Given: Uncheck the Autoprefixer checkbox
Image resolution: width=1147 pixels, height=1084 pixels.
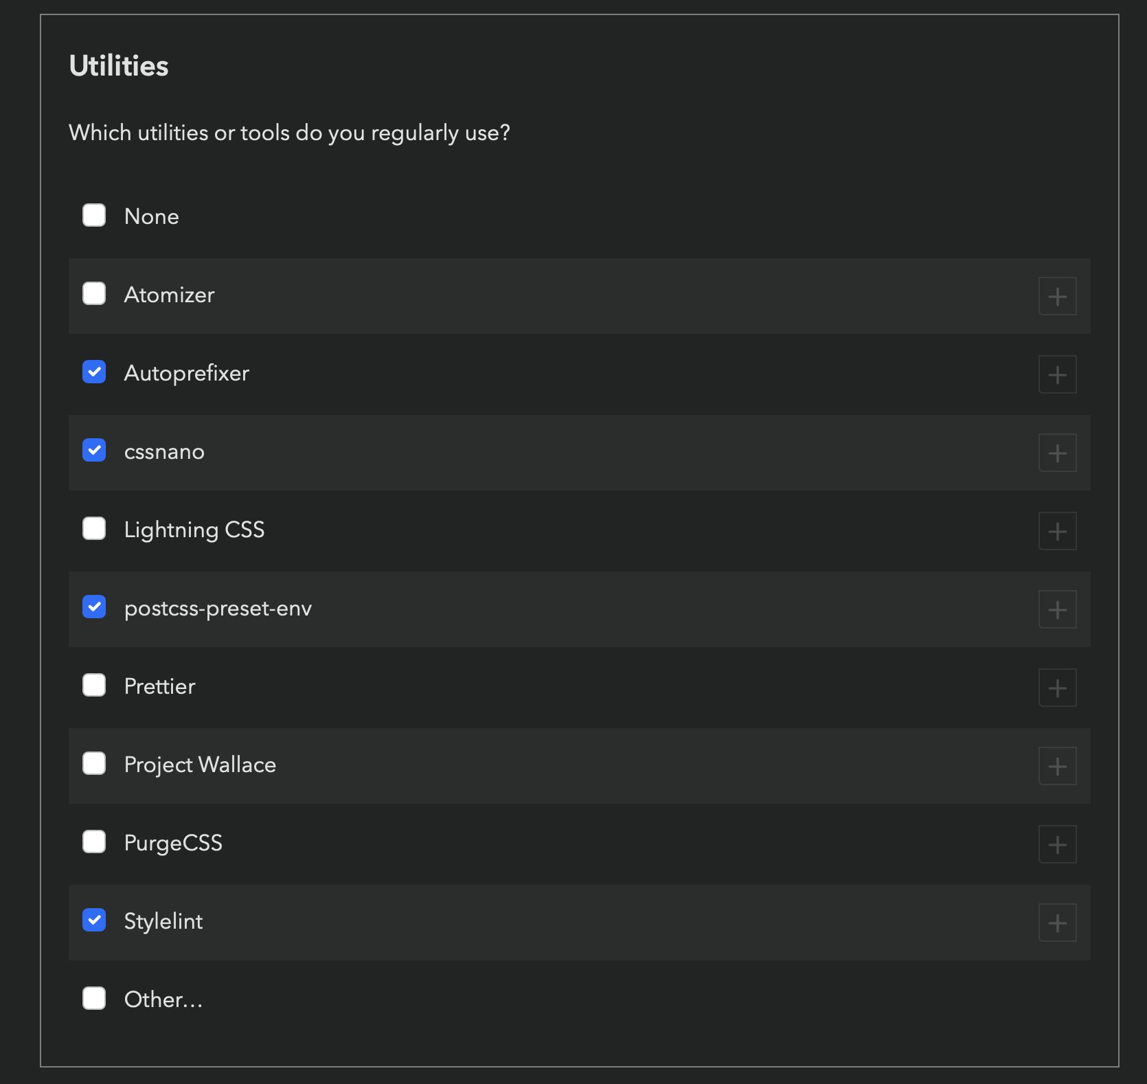Looking at the screenshot, I should (x=94, y=372).
